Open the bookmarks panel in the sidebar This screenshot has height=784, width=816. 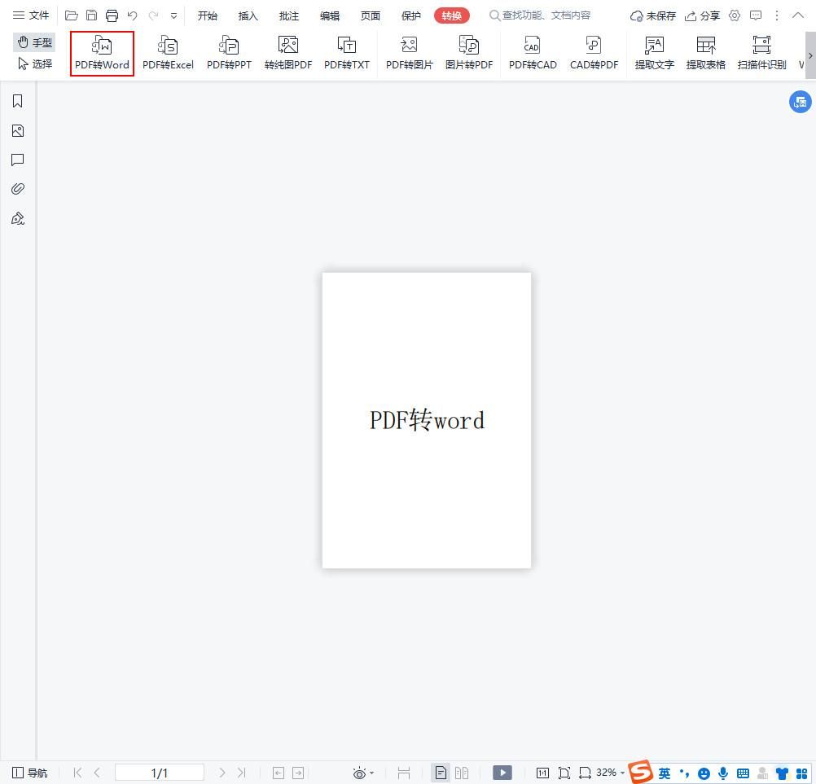(x=17, y=101)
